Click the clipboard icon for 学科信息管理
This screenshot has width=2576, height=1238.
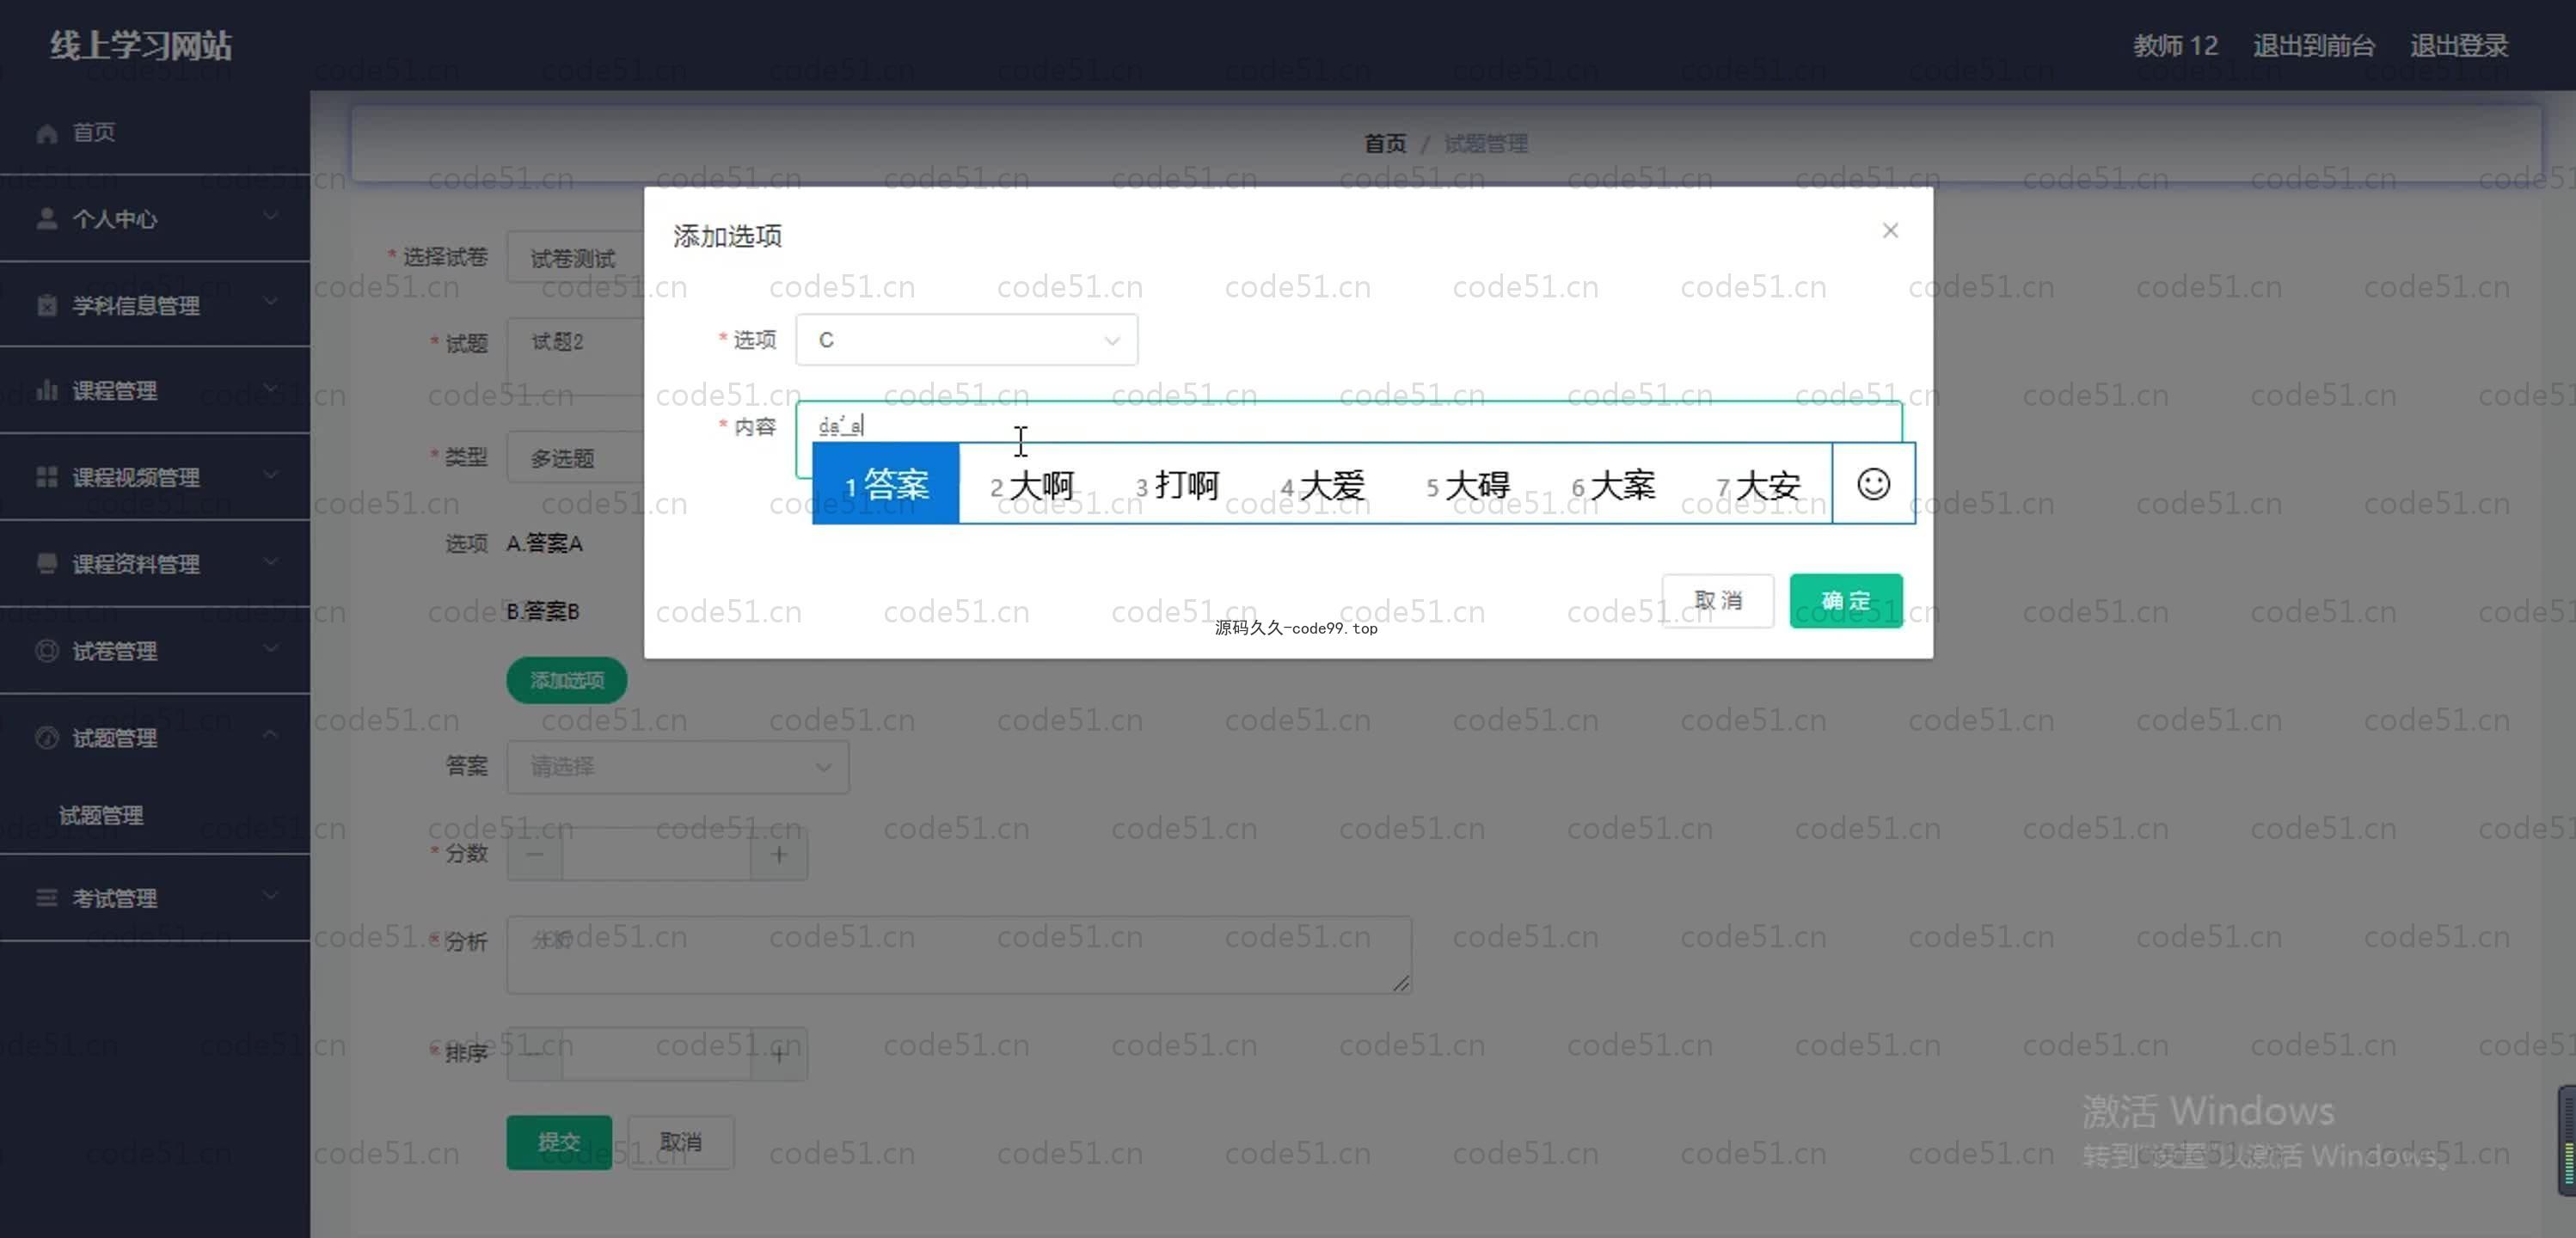[x=46, y=305]
